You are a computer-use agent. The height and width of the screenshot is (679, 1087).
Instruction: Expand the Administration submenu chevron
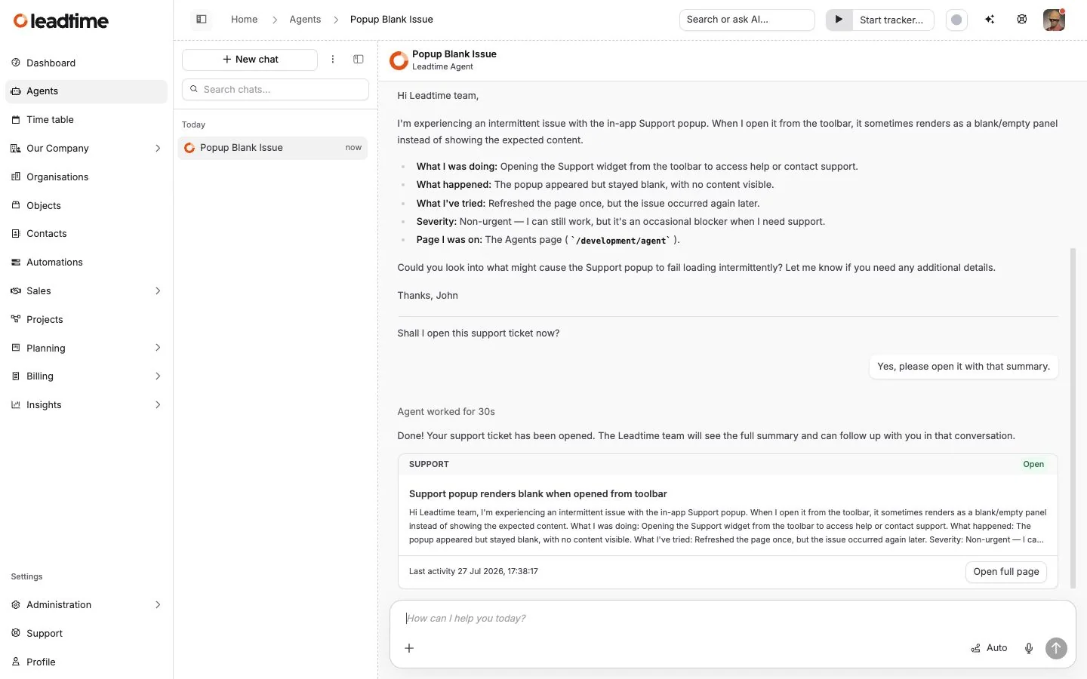tap(158, 604)
